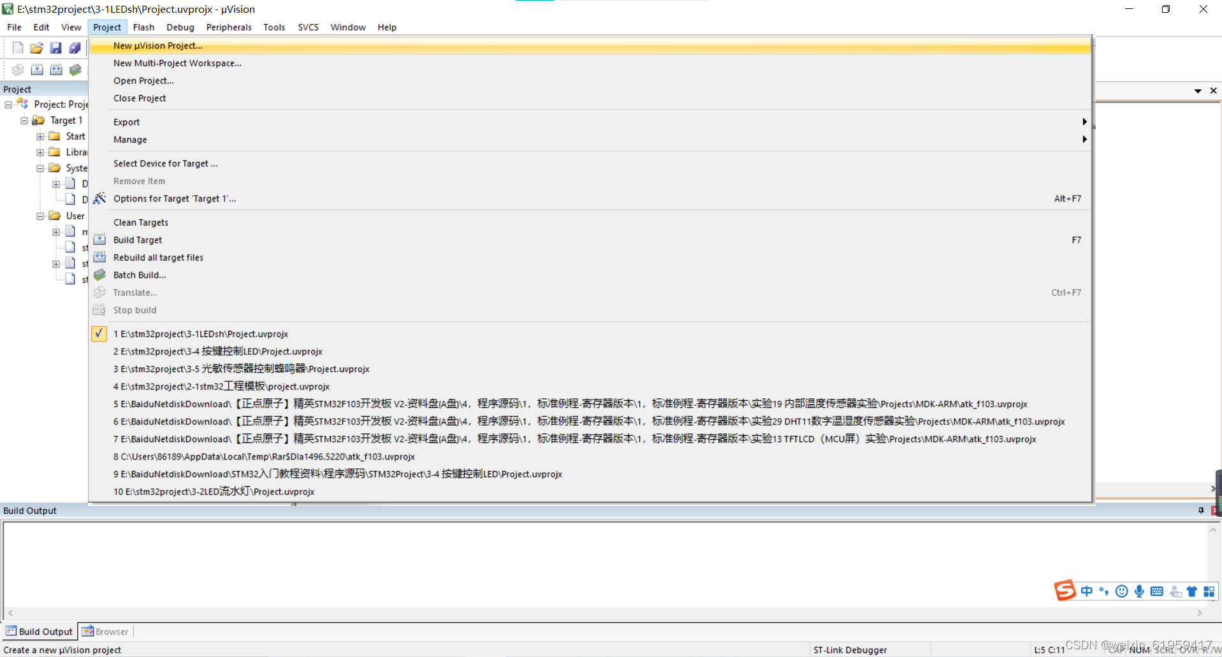Click the Sogou microphone voice input icon
The width and height of the screenshot is (1222, 657).
tap(1139, 591)
